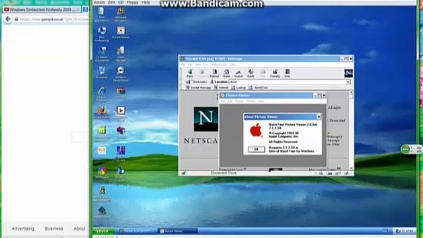Image resolution: width=423 pixels, height=238 pixels.
Task: Click Lookup on Netscape personal toolbar
Action: click(239, 87)
